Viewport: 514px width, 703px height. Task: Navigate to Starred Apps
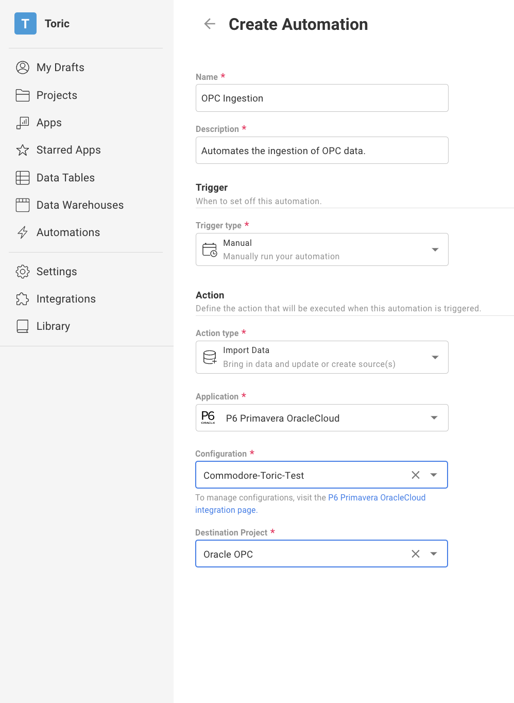pos(68,150)
